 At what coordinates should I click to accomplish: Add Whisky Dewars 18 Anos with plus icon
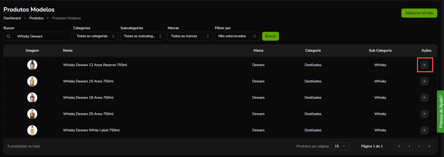click(424, 98)
